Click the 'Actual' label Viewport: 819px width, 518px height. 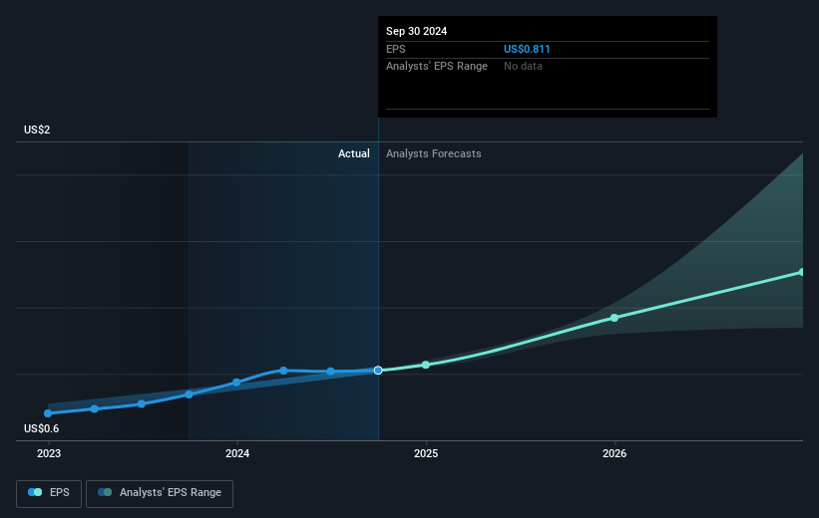pos(353,153)
